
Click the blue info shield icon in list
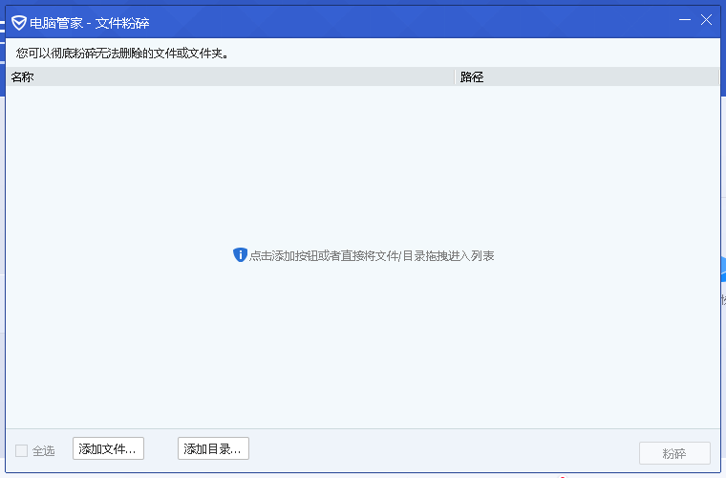coord(240,254)
